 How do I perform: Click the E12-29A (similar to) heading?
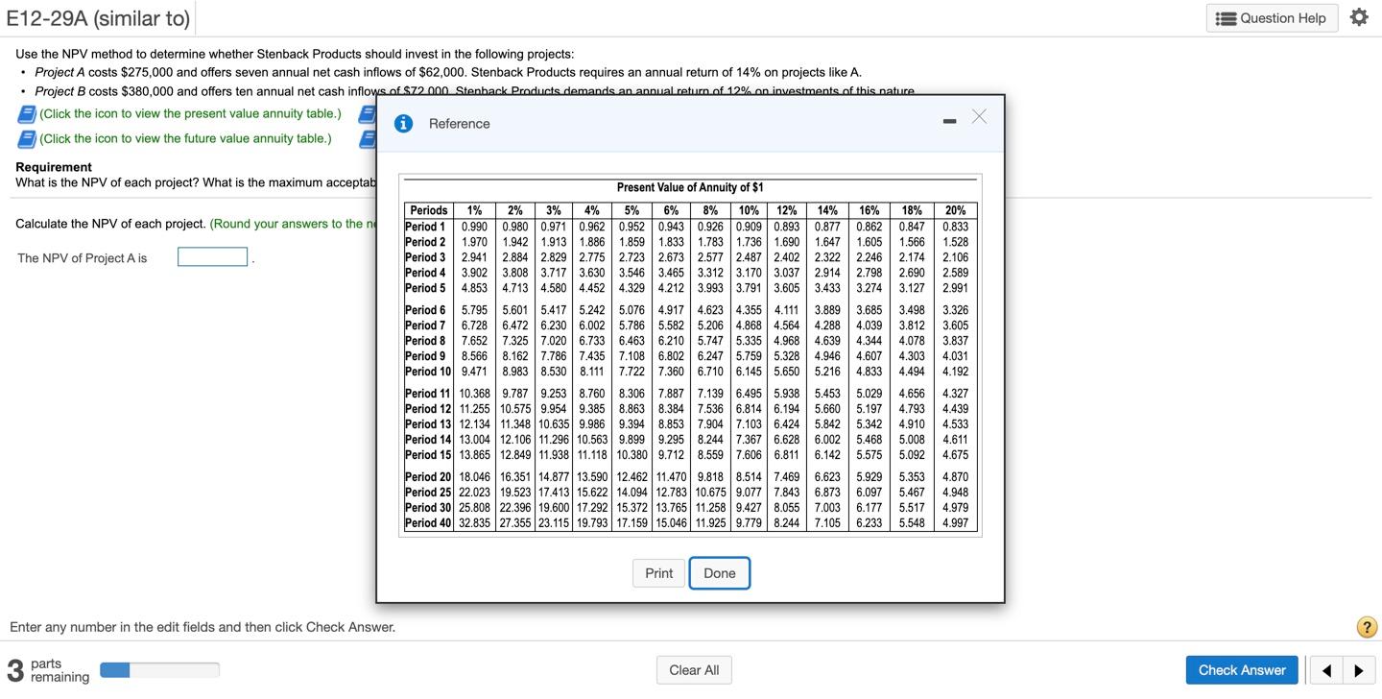tap(98, 18)
